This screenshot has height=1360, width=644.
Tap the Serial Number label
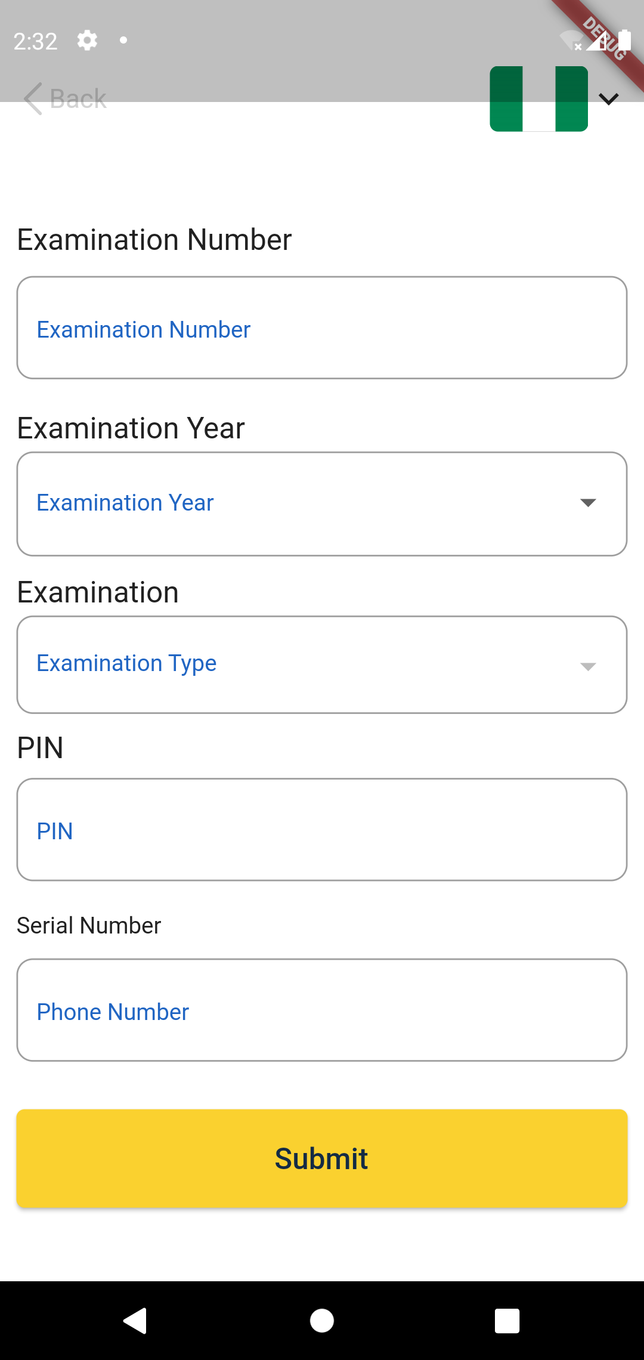pyautogui.click(x=89, y=926)
